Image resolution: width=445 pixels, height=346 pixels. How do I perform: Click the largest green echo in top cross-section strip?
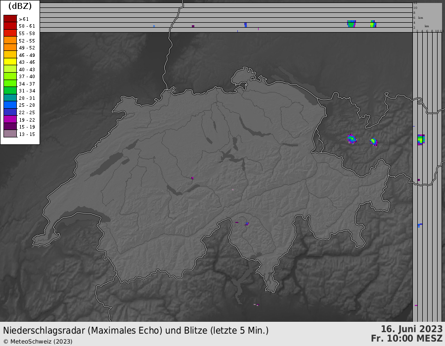351,24
